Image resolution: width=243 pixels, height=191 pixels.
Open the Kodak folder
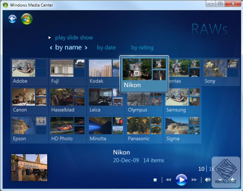pos(103,72)
